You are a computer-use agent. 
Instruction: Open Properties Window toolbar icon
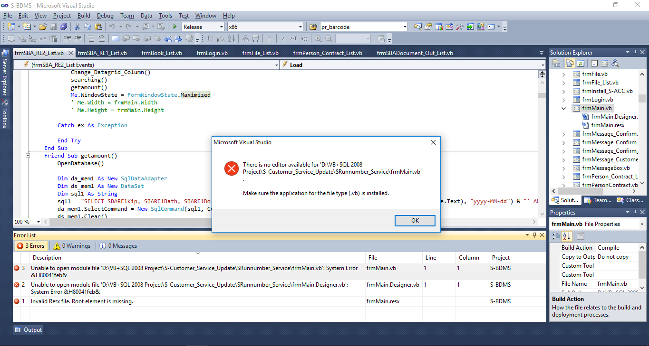click(428, 27)
